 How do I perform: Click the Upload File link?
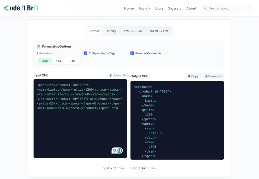(118, 75)
